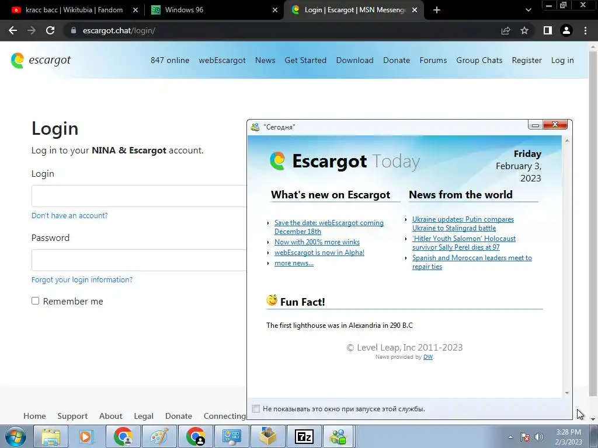Click the browser forward arrow
The height and width of the screenshot is (448, 598).
[x=32, y=30]
